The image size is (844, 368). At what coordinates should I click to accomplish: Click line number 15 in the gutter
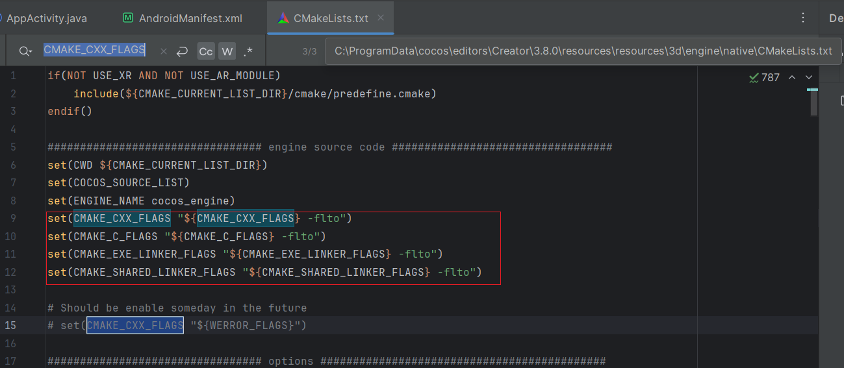coord(11,325)
